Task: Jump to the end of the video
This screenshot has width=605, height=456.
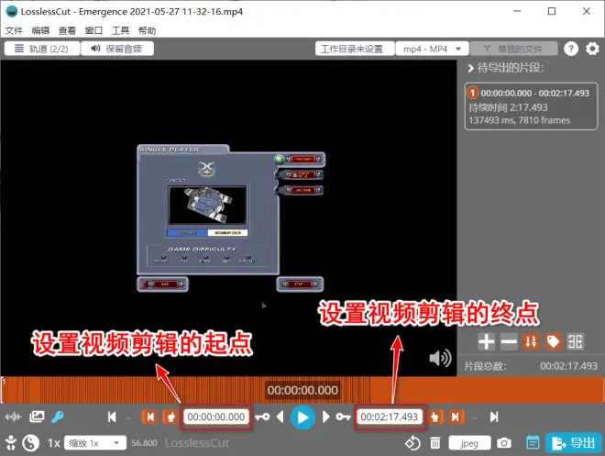Action: (494, 417)
